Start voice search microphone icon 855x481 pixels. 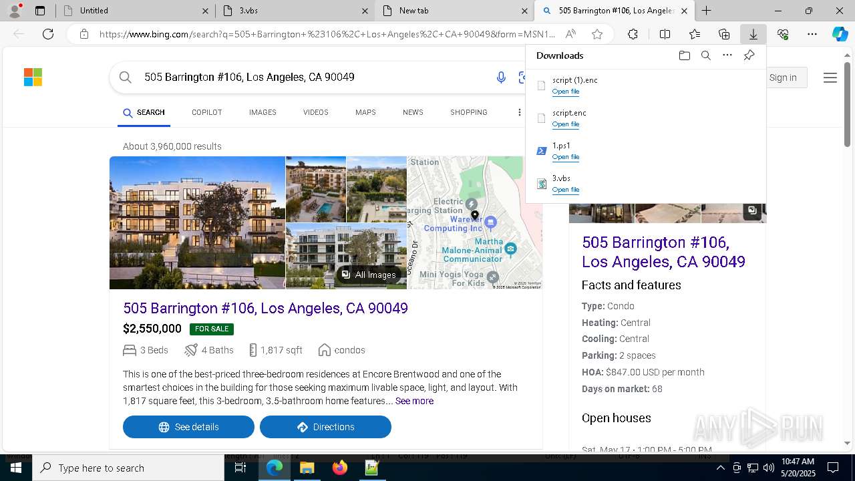point(501,77)
